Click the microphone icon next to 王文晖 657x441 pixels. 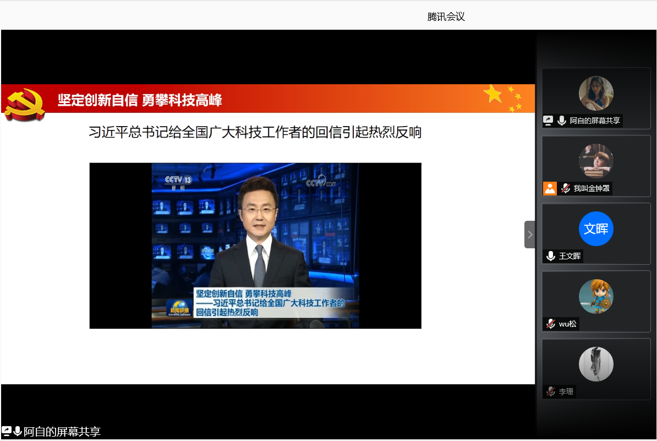tap(551, 255)
